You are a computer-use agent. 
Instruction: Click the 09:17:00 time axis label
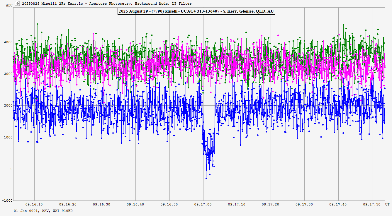(203, 204)
